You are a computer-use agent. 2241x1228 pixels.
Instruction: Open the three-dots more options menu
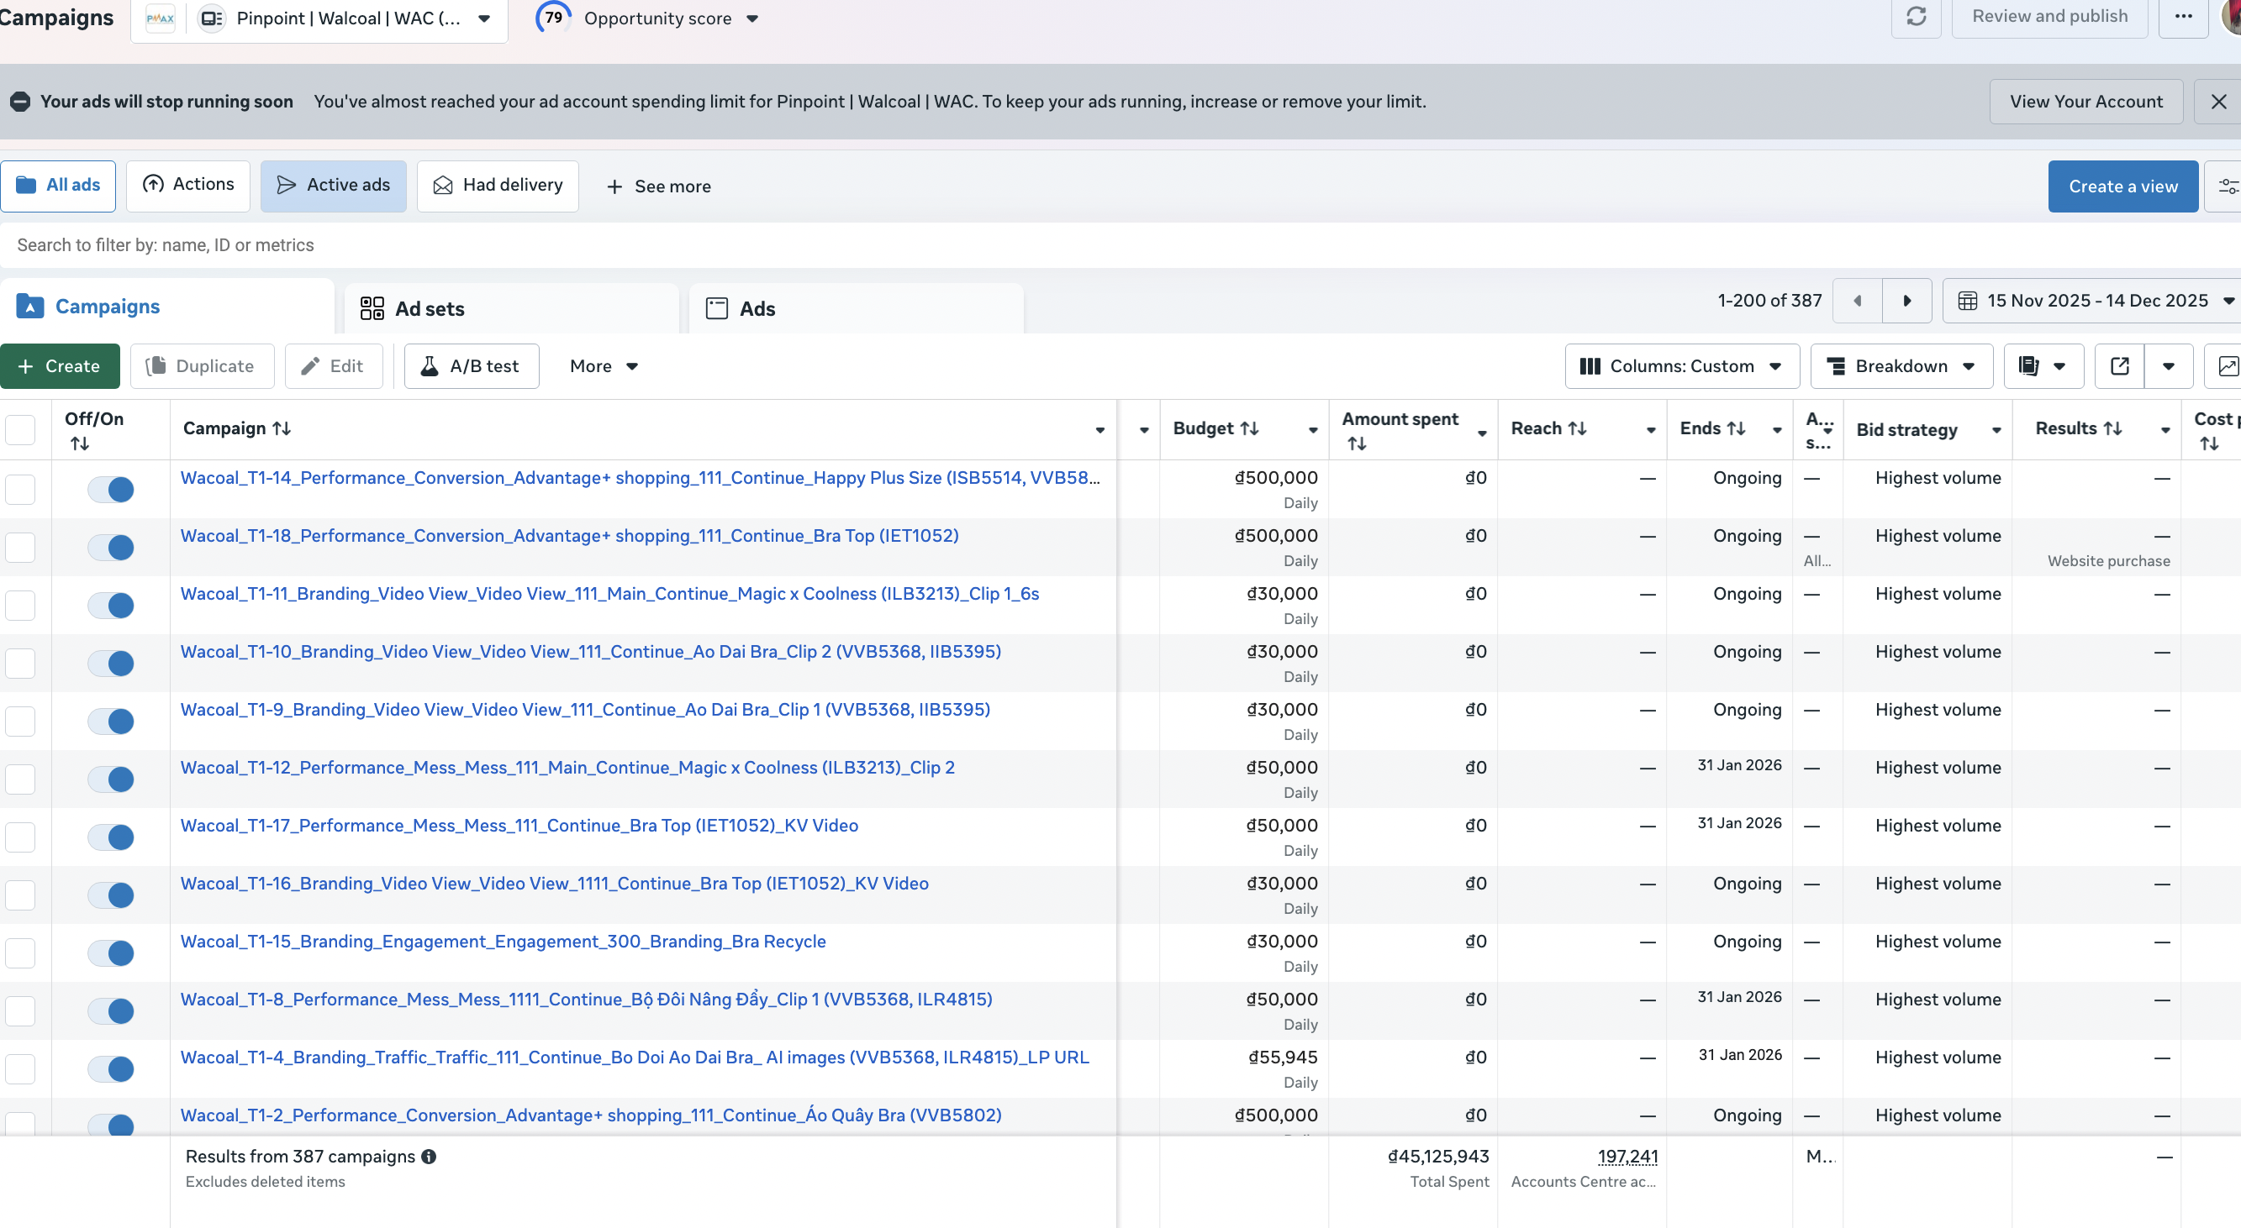click(x=2183, y=17)
